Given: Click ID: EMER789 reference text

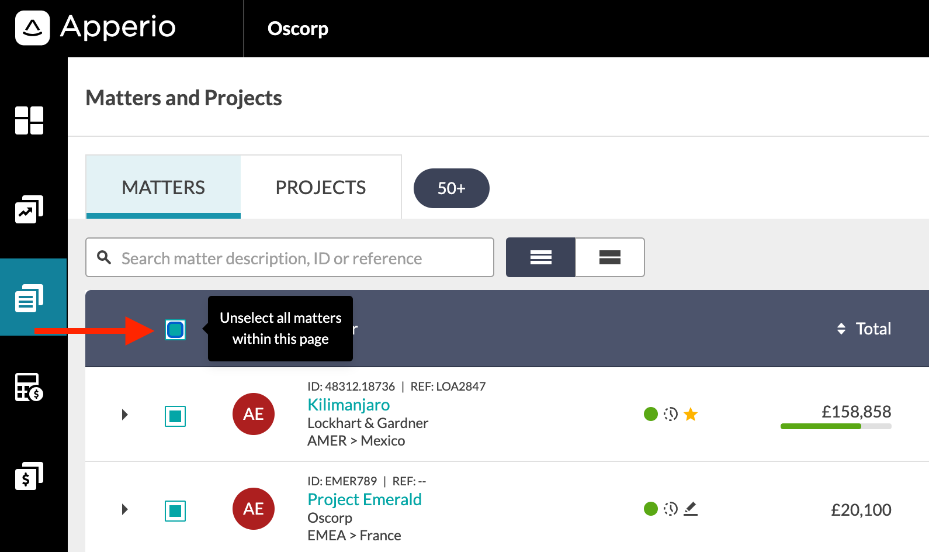Looking at the screenshot, I should coord(342,481).
